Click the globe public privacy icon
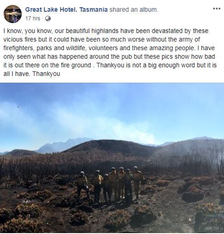The height and width of the screenshot is (234, 224). 48,19
